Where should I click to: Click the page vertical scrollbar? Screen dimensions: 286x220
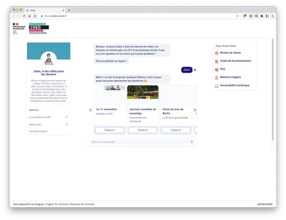point(273,90)
